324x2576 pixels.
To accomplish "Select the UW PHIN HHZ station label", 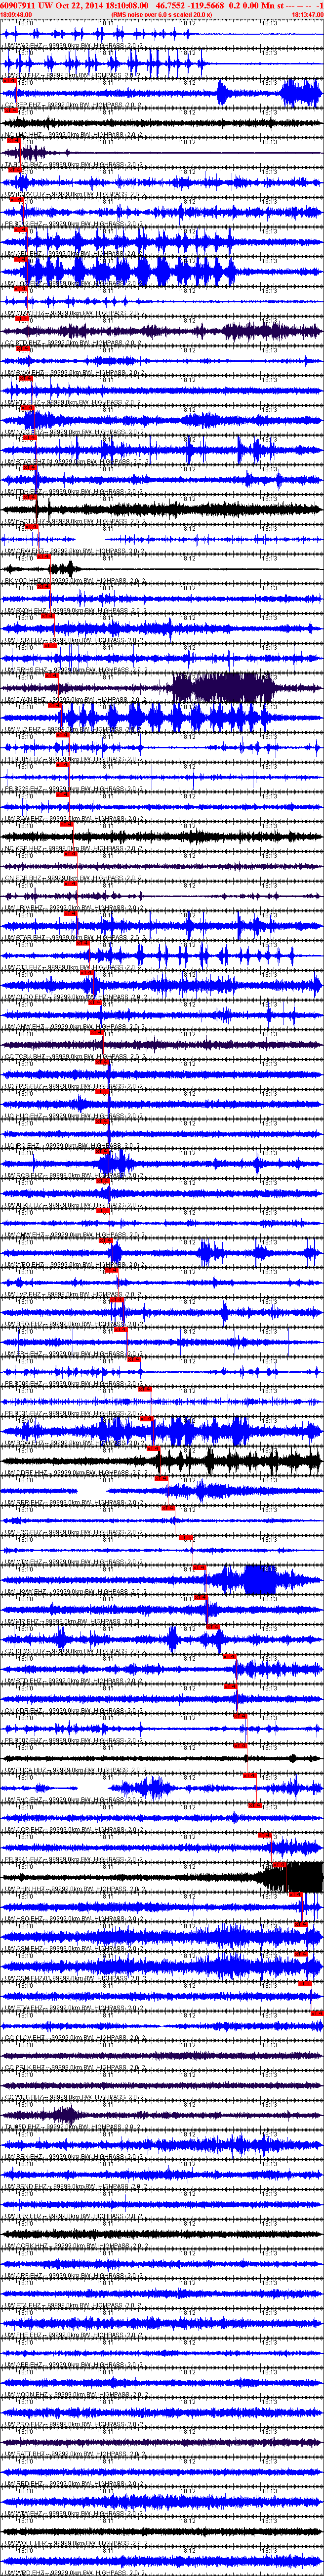I will tap(74, 1890).
